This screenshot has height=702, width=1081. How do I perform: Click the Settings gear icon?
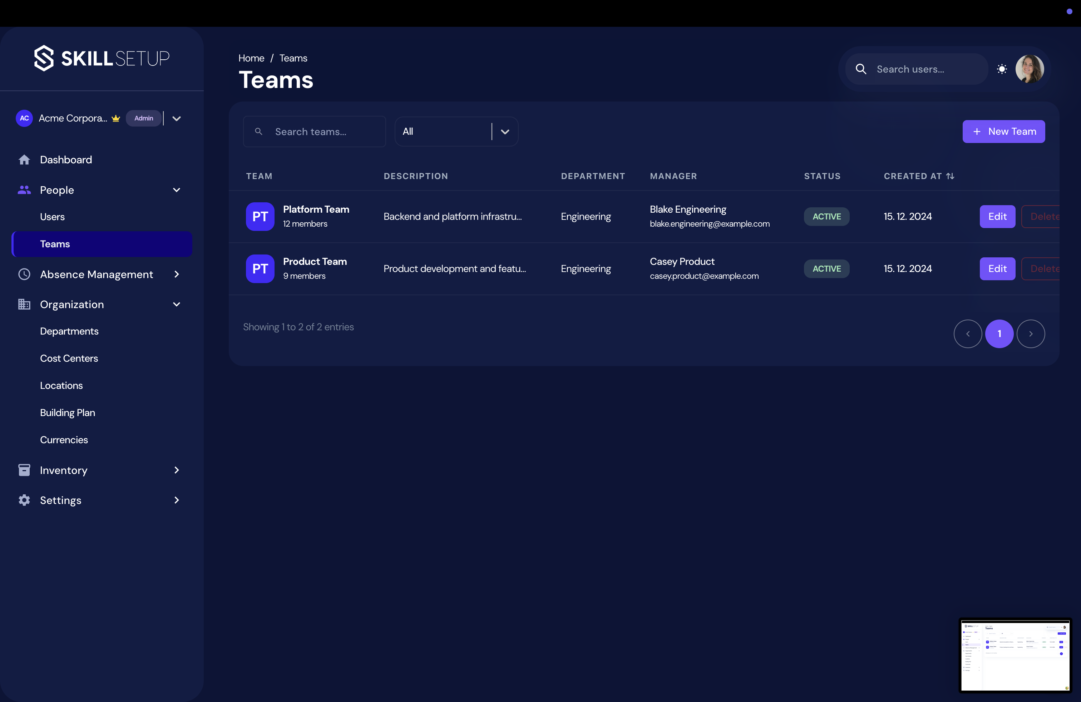pos(24,500)
